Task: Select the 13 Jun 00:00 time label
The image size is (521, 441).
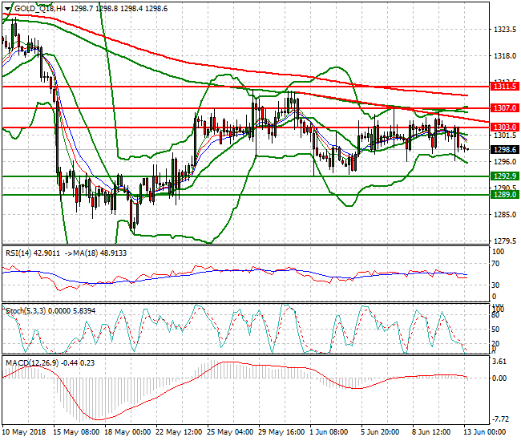Action: tap(485, 432)
